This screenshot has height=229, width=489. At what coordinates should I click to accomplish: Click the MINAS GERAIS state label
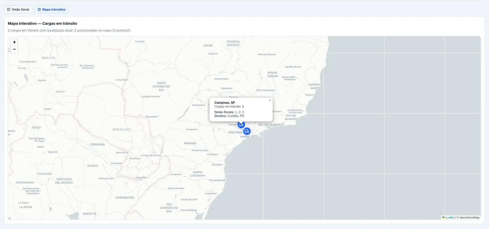pos(272,74)
